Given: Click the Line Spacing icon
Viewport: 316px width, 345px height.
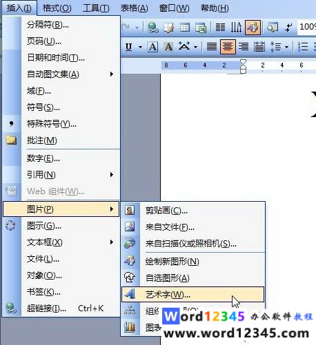Looking at the screenshot, I should click(276, 47).
